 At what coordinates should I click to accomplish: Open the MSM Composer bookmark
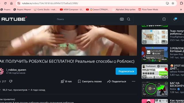(x=71, y=9)
